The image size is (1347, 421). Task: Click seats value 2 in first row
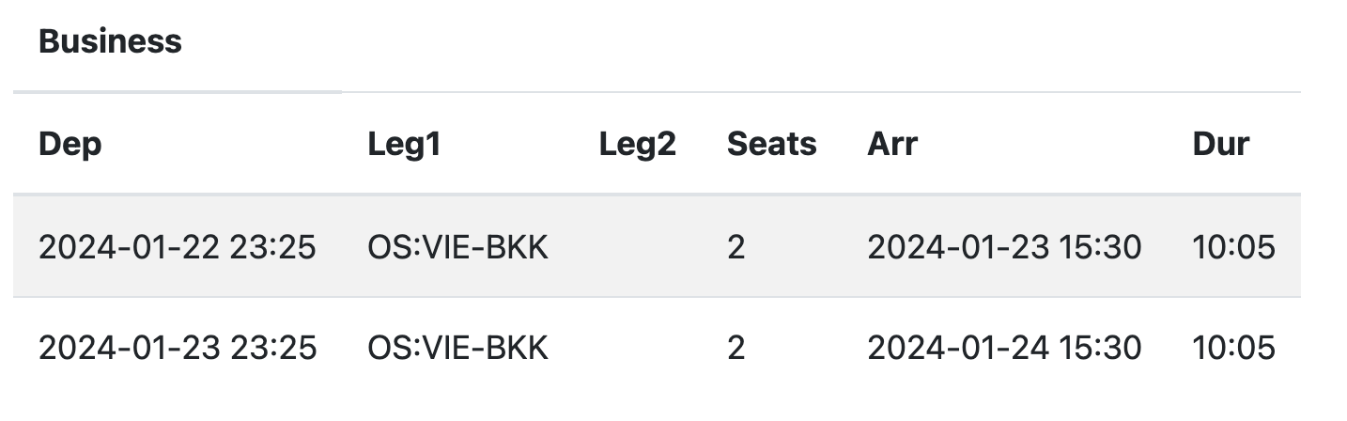pyautogui.click(x=735, y=248)
